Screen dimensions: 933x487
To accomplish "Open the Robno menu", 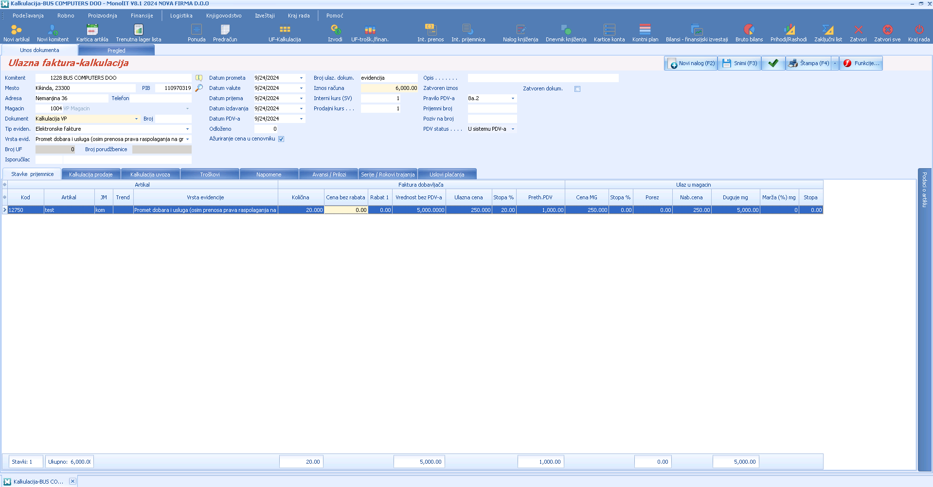I will coord(66,16).
